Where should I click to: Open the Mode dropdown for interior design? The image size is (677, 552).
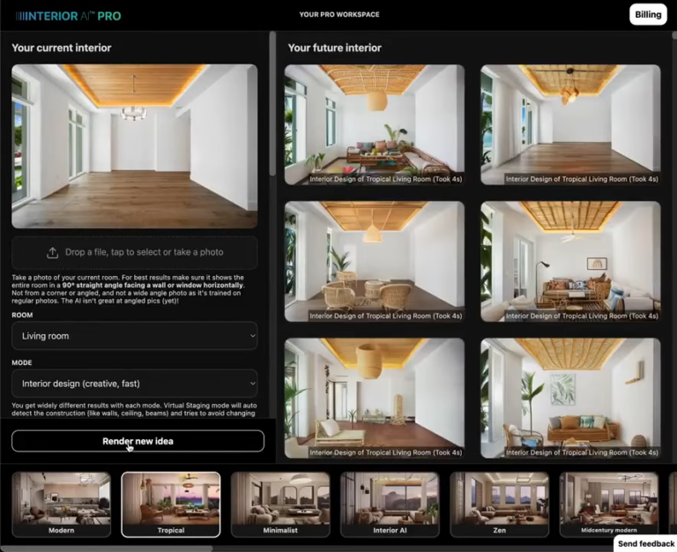pyautogui.click(x=135, y=383)
